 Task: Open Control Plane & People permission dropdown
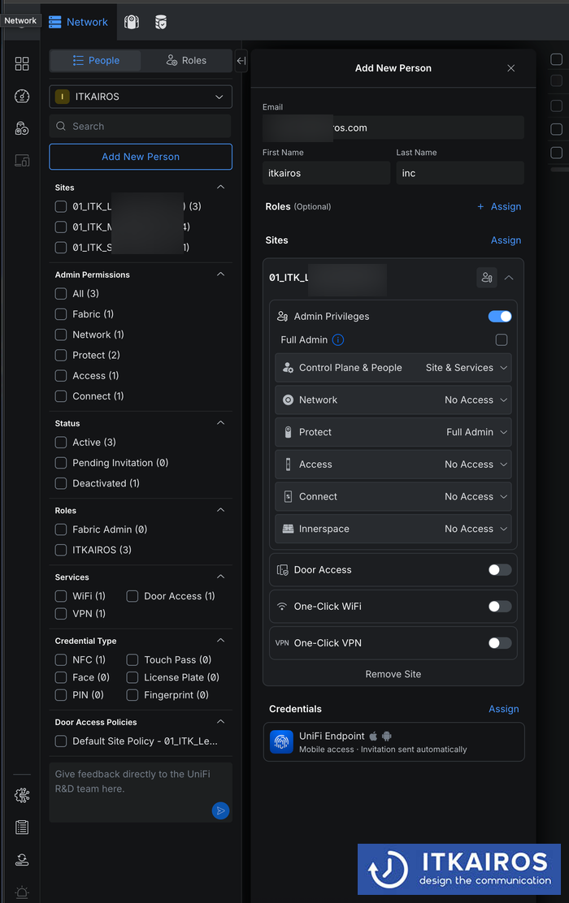[x=393, y=367]
